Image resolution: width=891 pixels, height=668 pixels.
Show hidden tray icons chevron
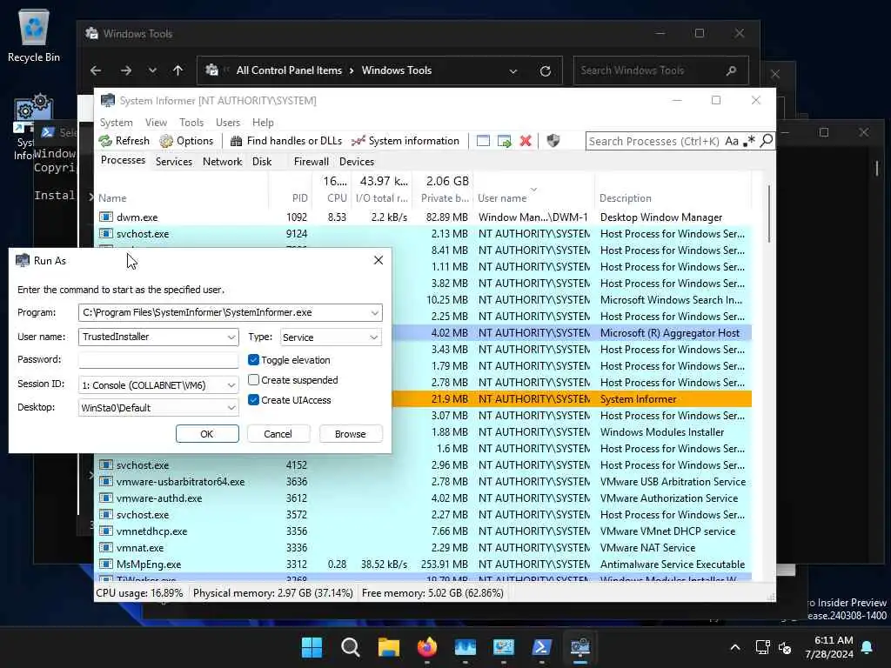[x=734, y=647]
